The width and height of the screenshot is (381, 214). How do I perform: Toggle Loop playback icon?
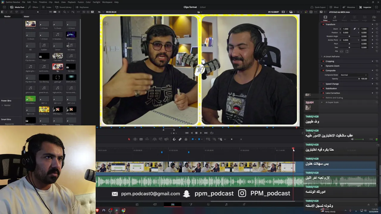pyautogui.click(x=212, y=133)
